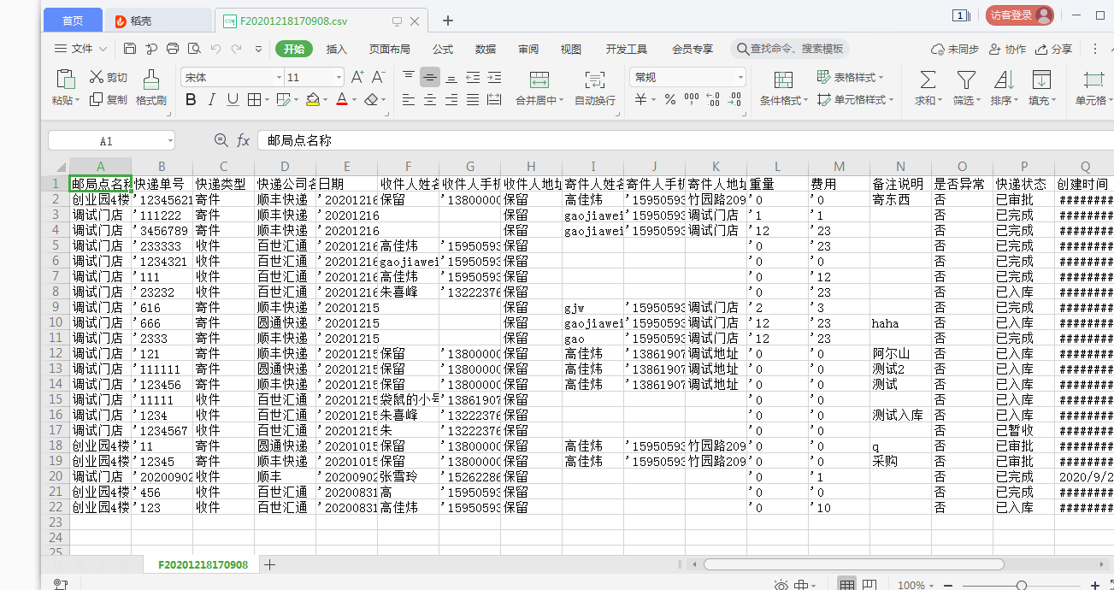
Task: Switch to the Formulas (公式) tab
Action: point(443,50)
